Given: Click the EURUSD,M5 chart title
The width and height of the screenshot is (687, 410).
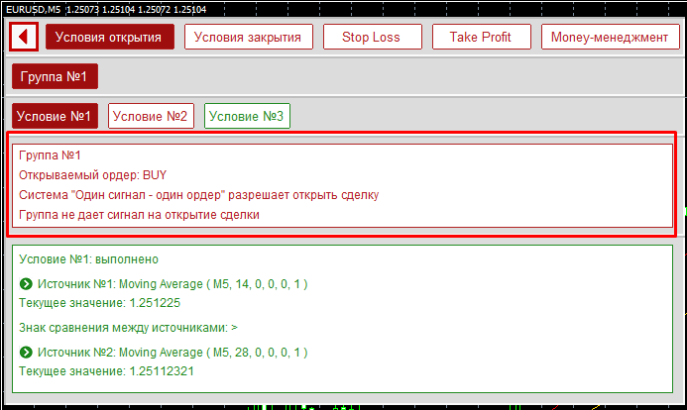Looking at the screenshot, I should 32,8.
